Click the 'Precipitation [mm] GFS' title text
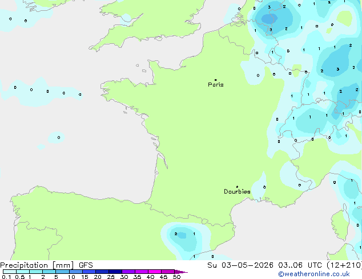This screenshot has width=362, height=279. coord(46,265)
